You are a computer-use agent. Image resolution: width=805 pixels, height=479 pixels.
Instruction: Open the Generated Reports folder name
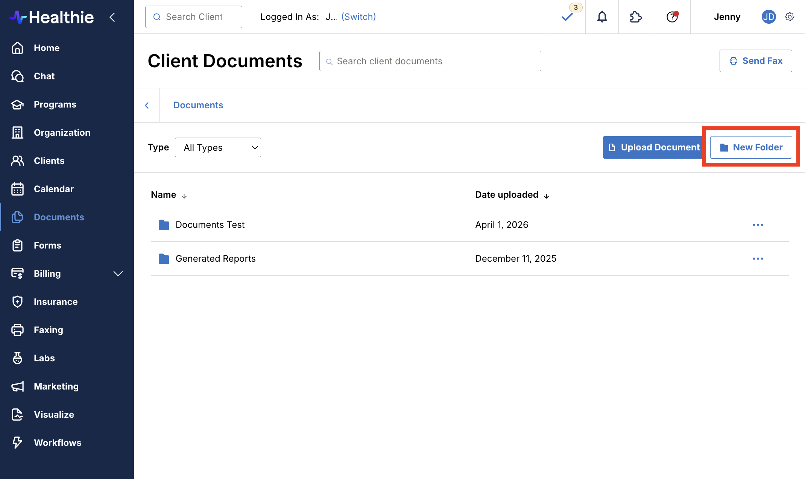coord(216,259)
